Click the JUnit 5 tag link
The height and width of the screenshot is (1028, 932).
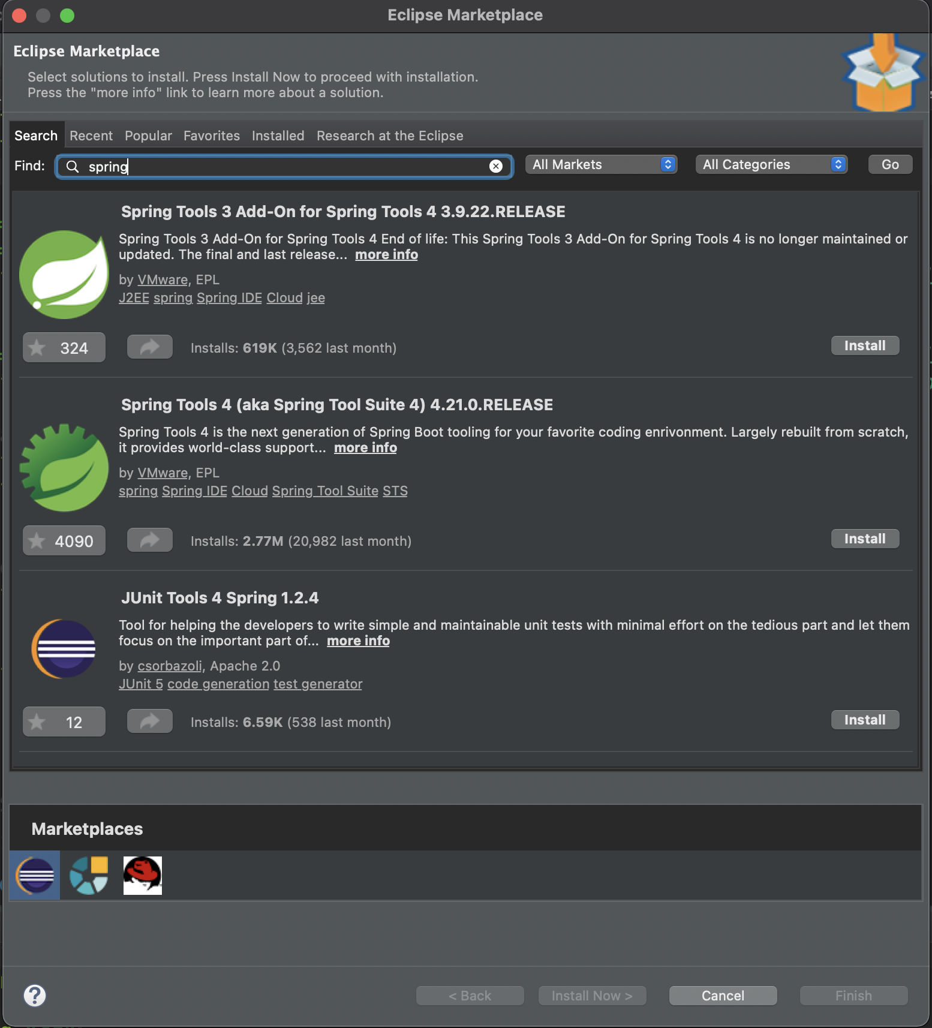[x=141, y=684]
